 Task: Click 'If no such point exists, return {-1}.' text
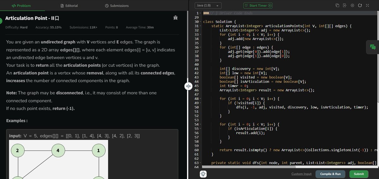point(40,108)
